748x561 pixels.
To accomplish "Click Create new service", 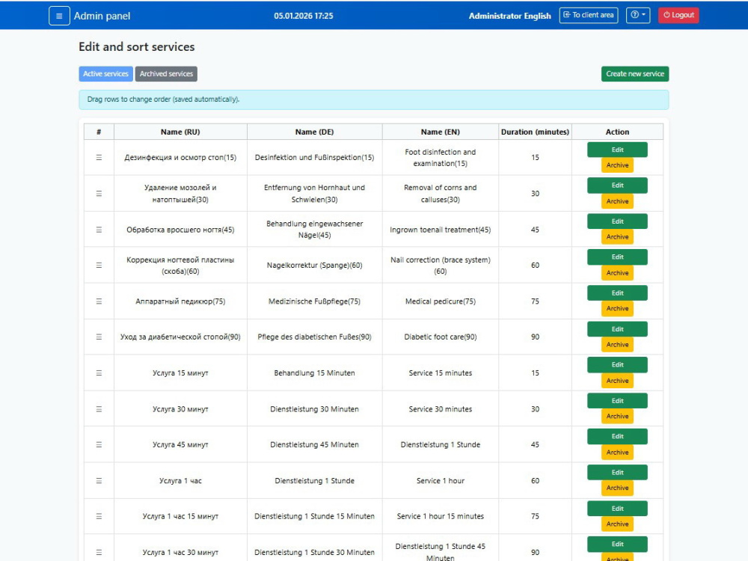I will 635,74.
